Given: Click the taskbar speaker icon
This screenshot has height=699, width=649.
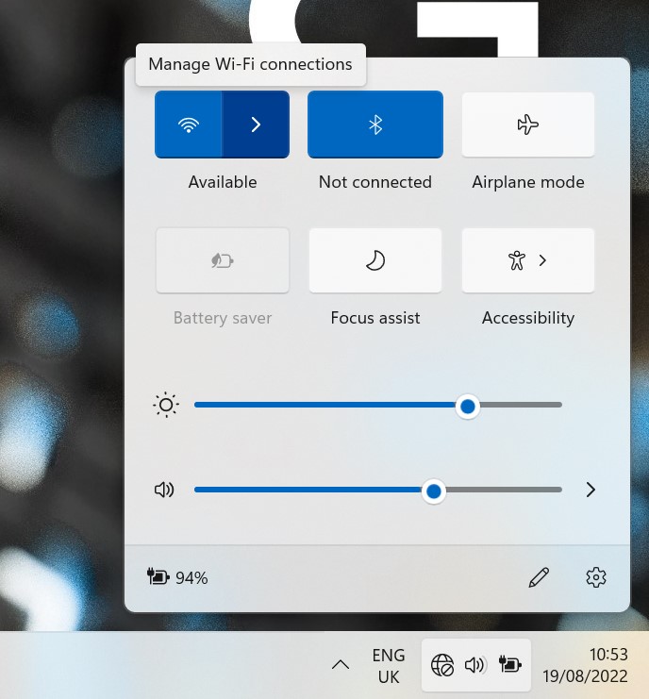Looking at the screenshot, I should tap(475, 665).
